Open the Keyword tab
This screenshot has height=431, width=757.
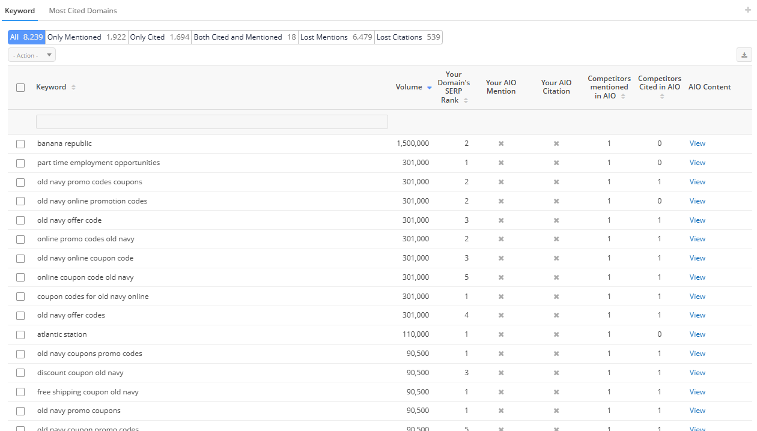click(x=20, y=11)
